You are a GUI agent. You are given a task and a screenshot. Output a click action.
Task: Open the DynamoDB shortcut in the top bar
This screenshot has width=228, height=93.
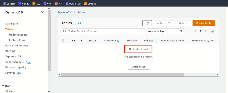(x=73, y=4)
